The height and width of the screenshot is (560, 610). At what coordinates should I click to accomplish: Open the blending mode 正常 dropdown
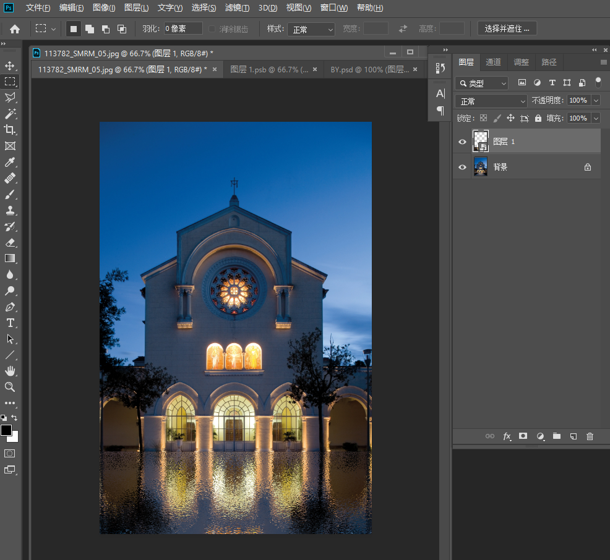(x=491, y=101)
